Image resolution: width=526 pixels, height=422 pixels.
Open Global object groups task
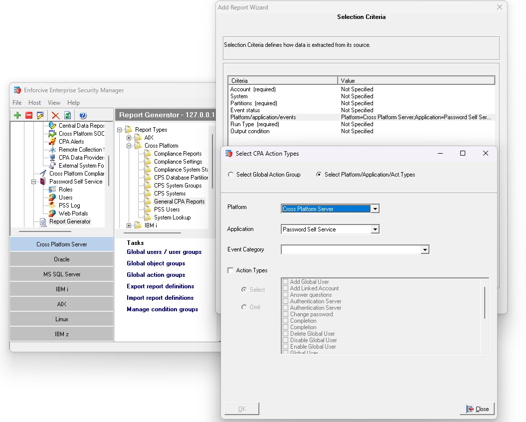point(156,263)
